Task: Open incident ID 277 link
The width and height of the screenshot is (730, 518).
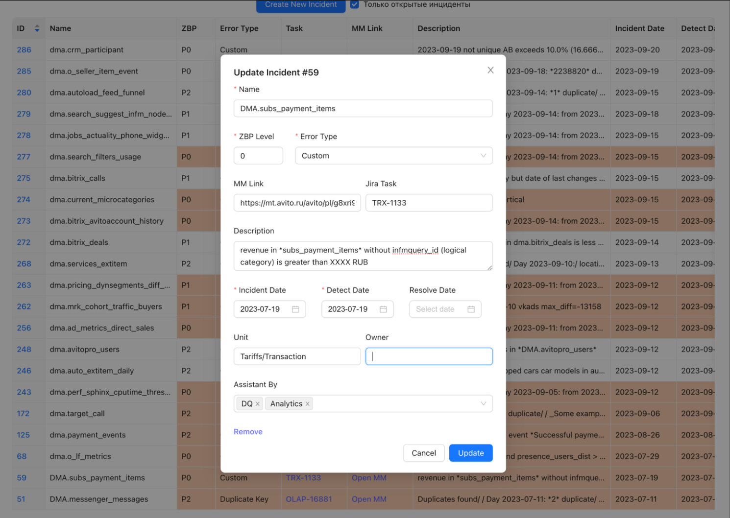Action: click(24, 157)
